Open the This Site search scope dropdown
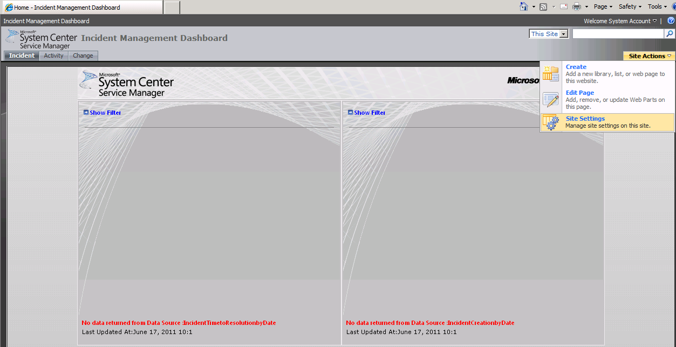Screen dimensions: 676x347 [548, 33]
